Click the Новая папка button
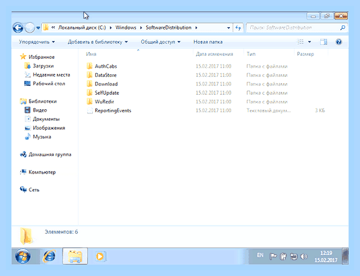 point(208,42)
